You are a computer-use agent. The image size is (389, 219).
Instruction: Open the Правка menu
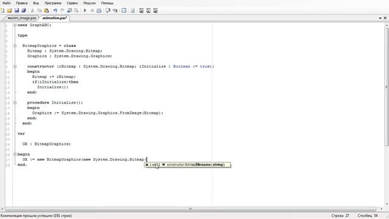tap(22, 3)
